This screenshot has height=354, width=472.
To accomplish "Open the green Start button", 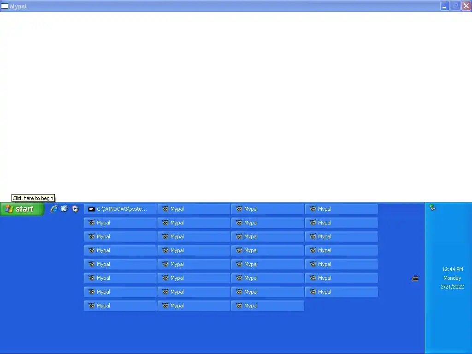I will click(22, 209).
